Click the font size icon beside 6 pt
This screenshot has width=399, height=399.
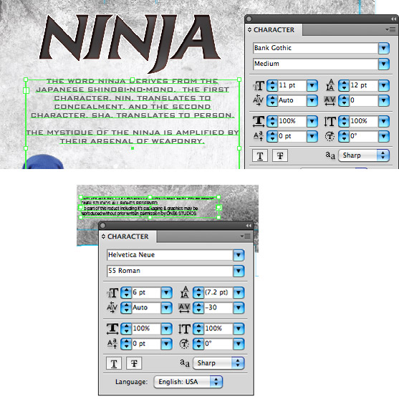coord(112,293)
